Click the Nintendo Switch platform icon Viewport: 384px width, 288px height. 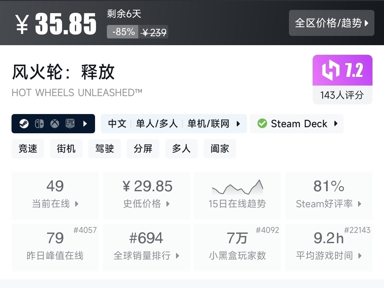[39, 124]
